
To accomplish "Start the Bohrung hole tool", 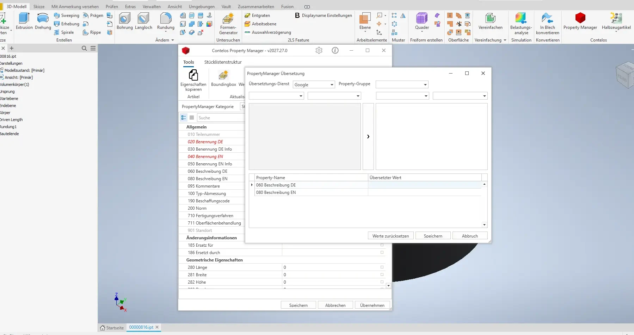I will 125,21.
